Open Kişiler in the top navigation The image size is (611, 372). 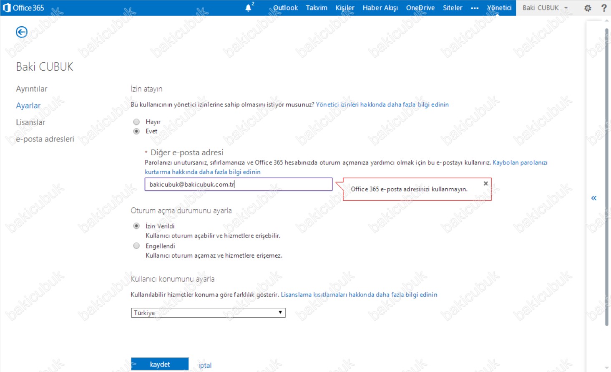click(x=345, y=8)
